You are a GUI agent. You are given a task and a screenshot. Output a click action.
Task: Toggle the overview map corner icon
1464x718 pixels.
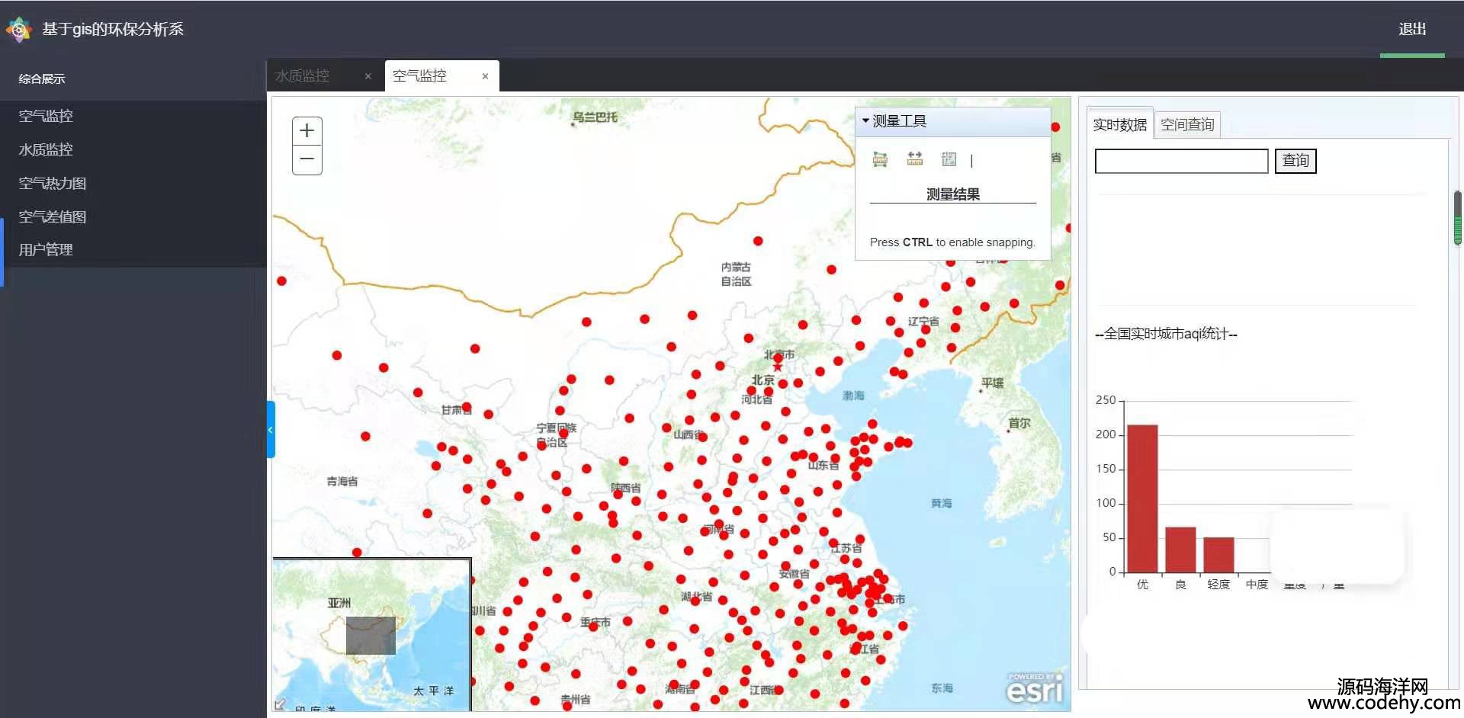point(280,704)
